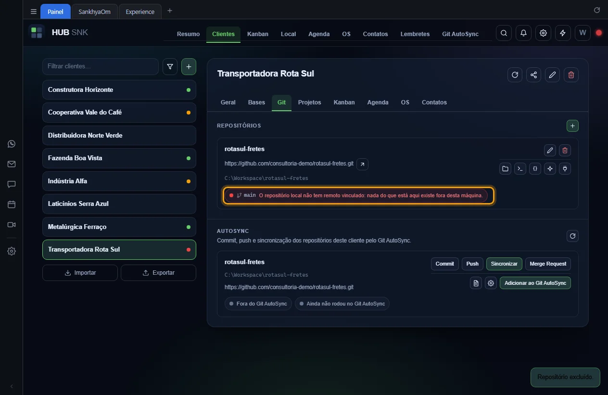Open the chat bubble icon in the left sidebar
This screenshot has width=608, height=395.
click(12, 184)
